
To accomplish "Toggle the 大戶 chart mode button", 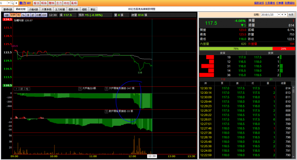I will tap(13, 15).
